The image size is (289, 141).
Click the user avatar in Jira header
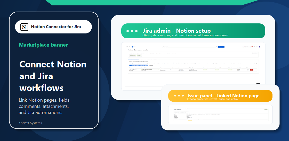pyautogui.click(x=260, y=47)
